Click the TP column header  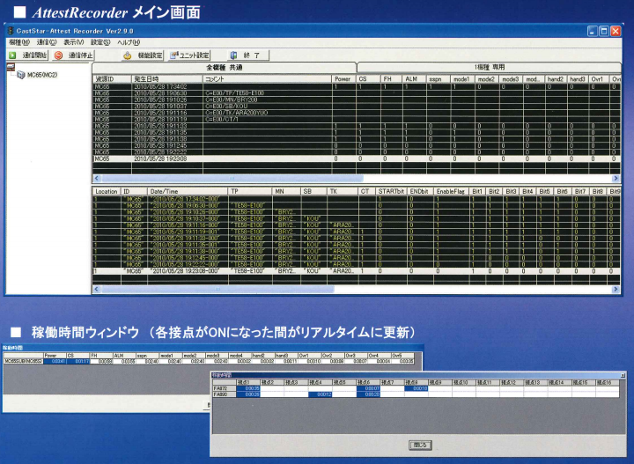tap(250, 192)
